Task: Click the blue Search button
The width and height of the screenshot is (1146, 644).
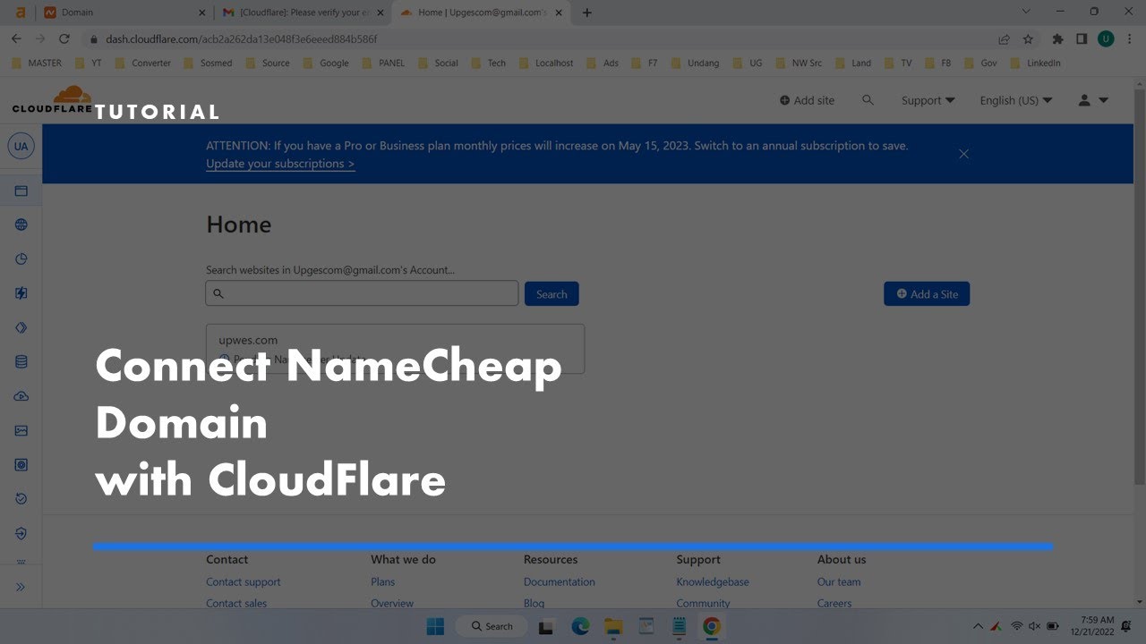Action: click(552, 294)
